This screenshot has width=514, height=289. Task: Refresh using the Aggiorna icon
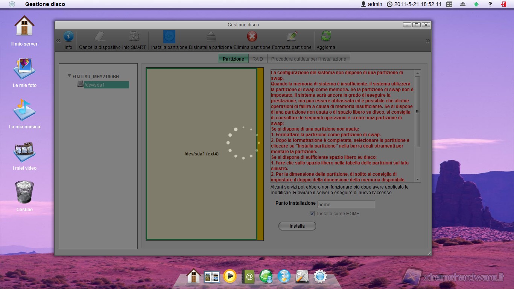pyautogui.click(x=326, y=37)
